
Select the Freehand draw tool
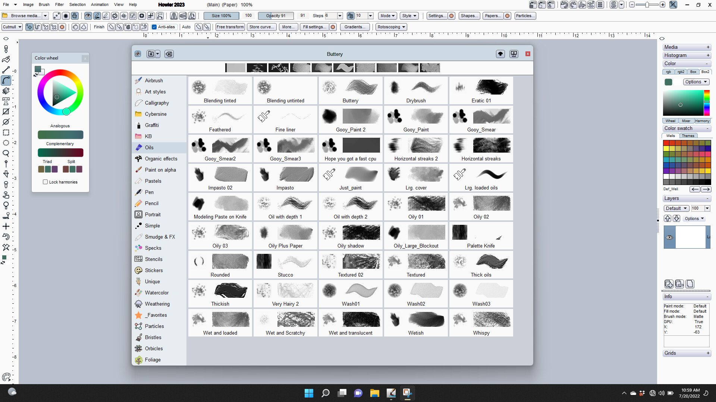(6, 59)
